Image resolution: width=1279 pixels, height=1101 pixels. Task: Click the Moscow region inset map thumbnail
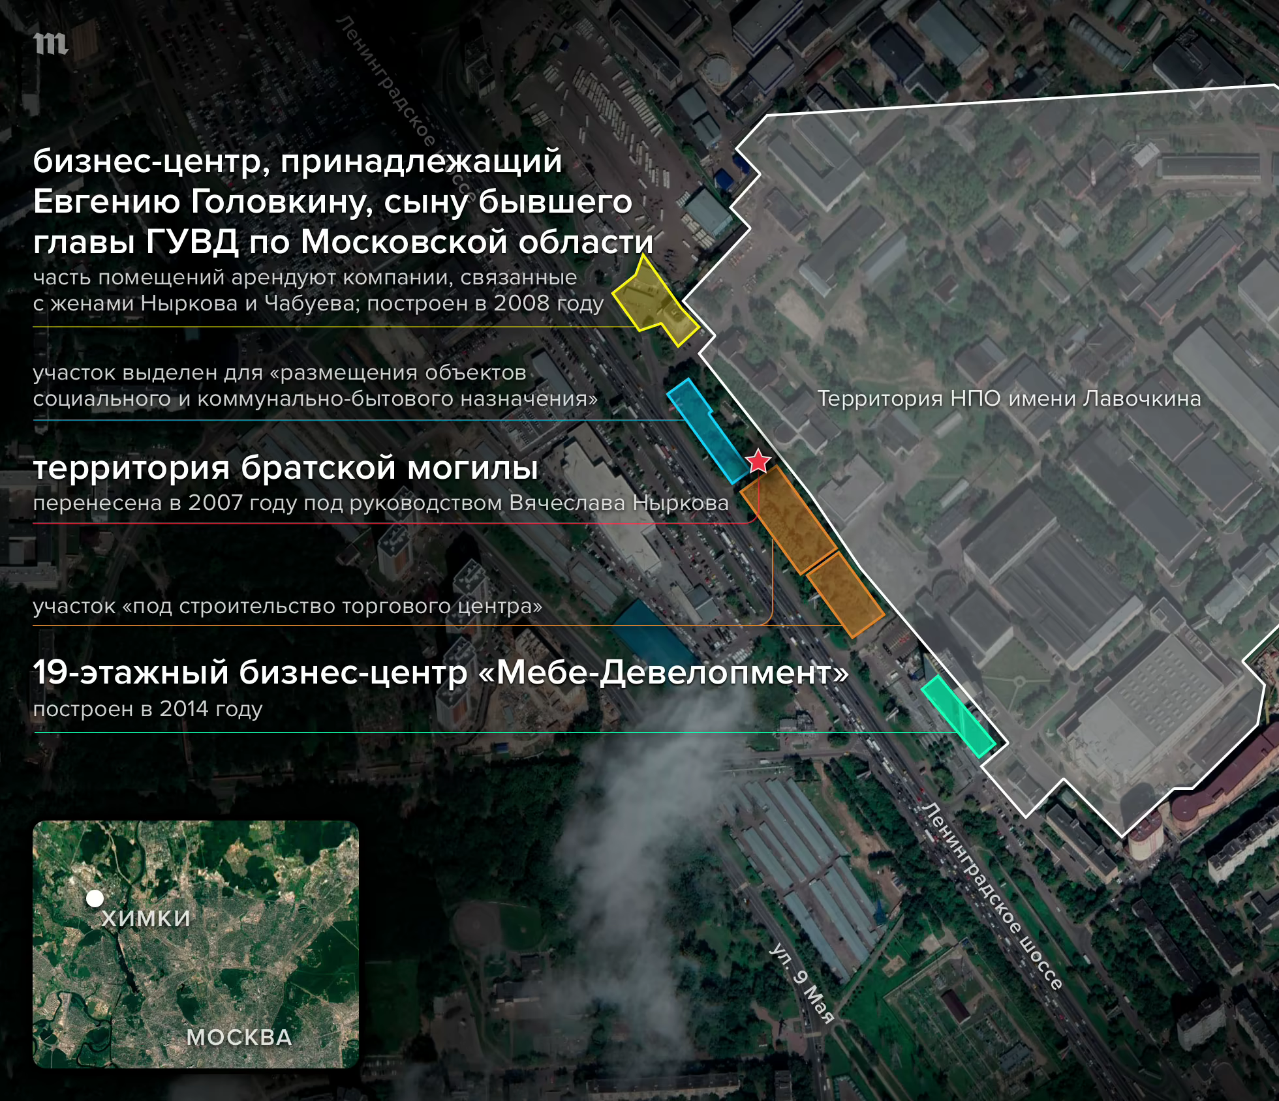tap(196, 944)
